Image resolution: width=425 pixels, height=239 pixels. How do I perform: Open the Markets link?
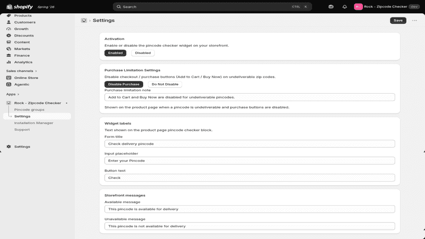point(22,49)
